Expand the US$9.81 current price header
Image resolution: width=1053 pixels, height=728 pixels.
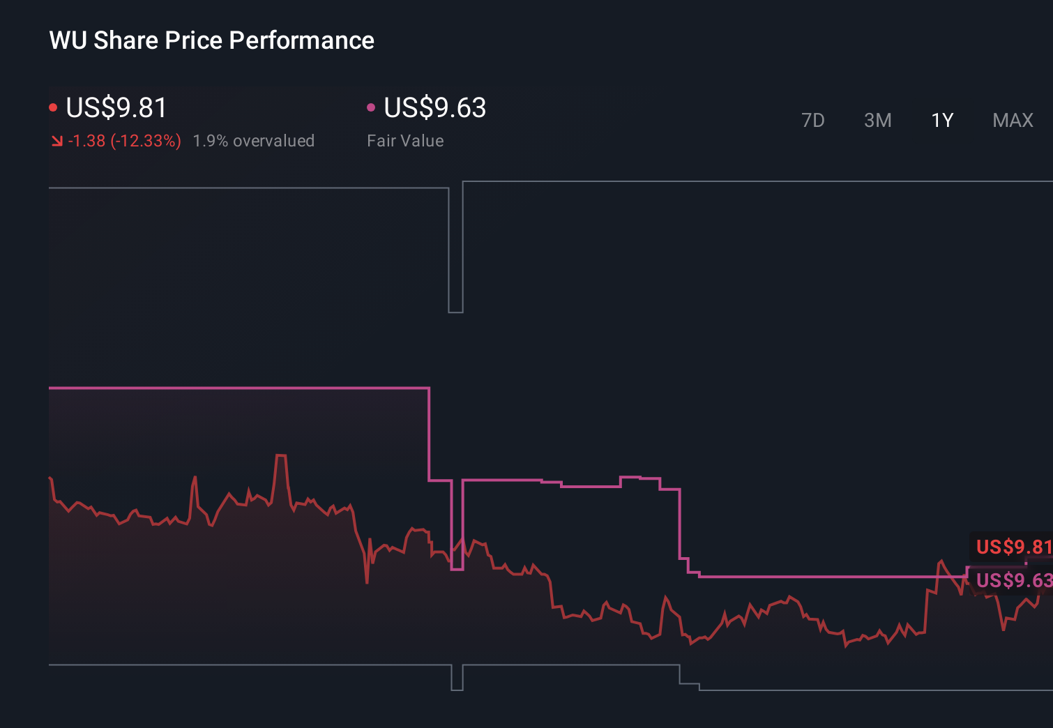[116, 108]
